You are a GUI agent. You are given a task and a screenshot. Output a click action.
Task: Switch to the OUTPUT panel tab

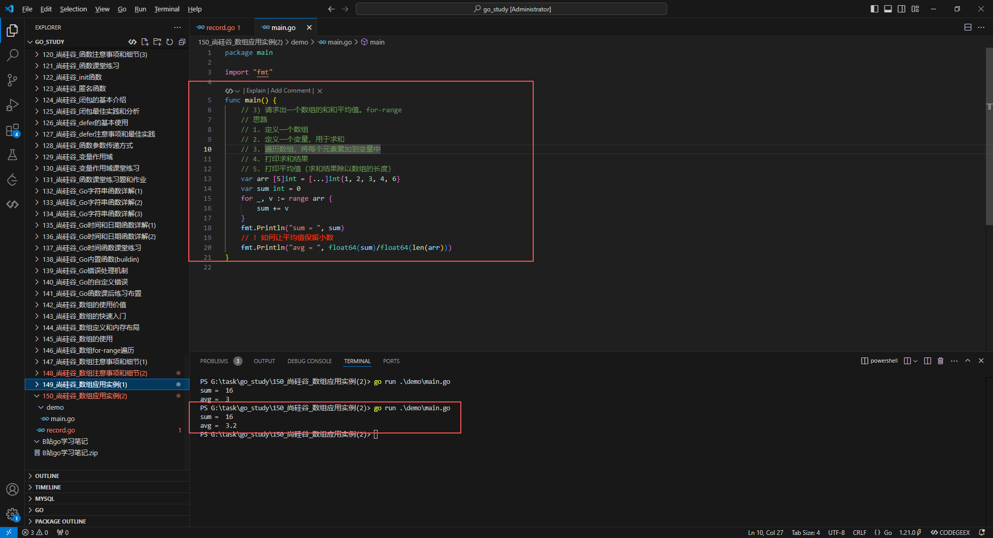[x=264, y=361]
